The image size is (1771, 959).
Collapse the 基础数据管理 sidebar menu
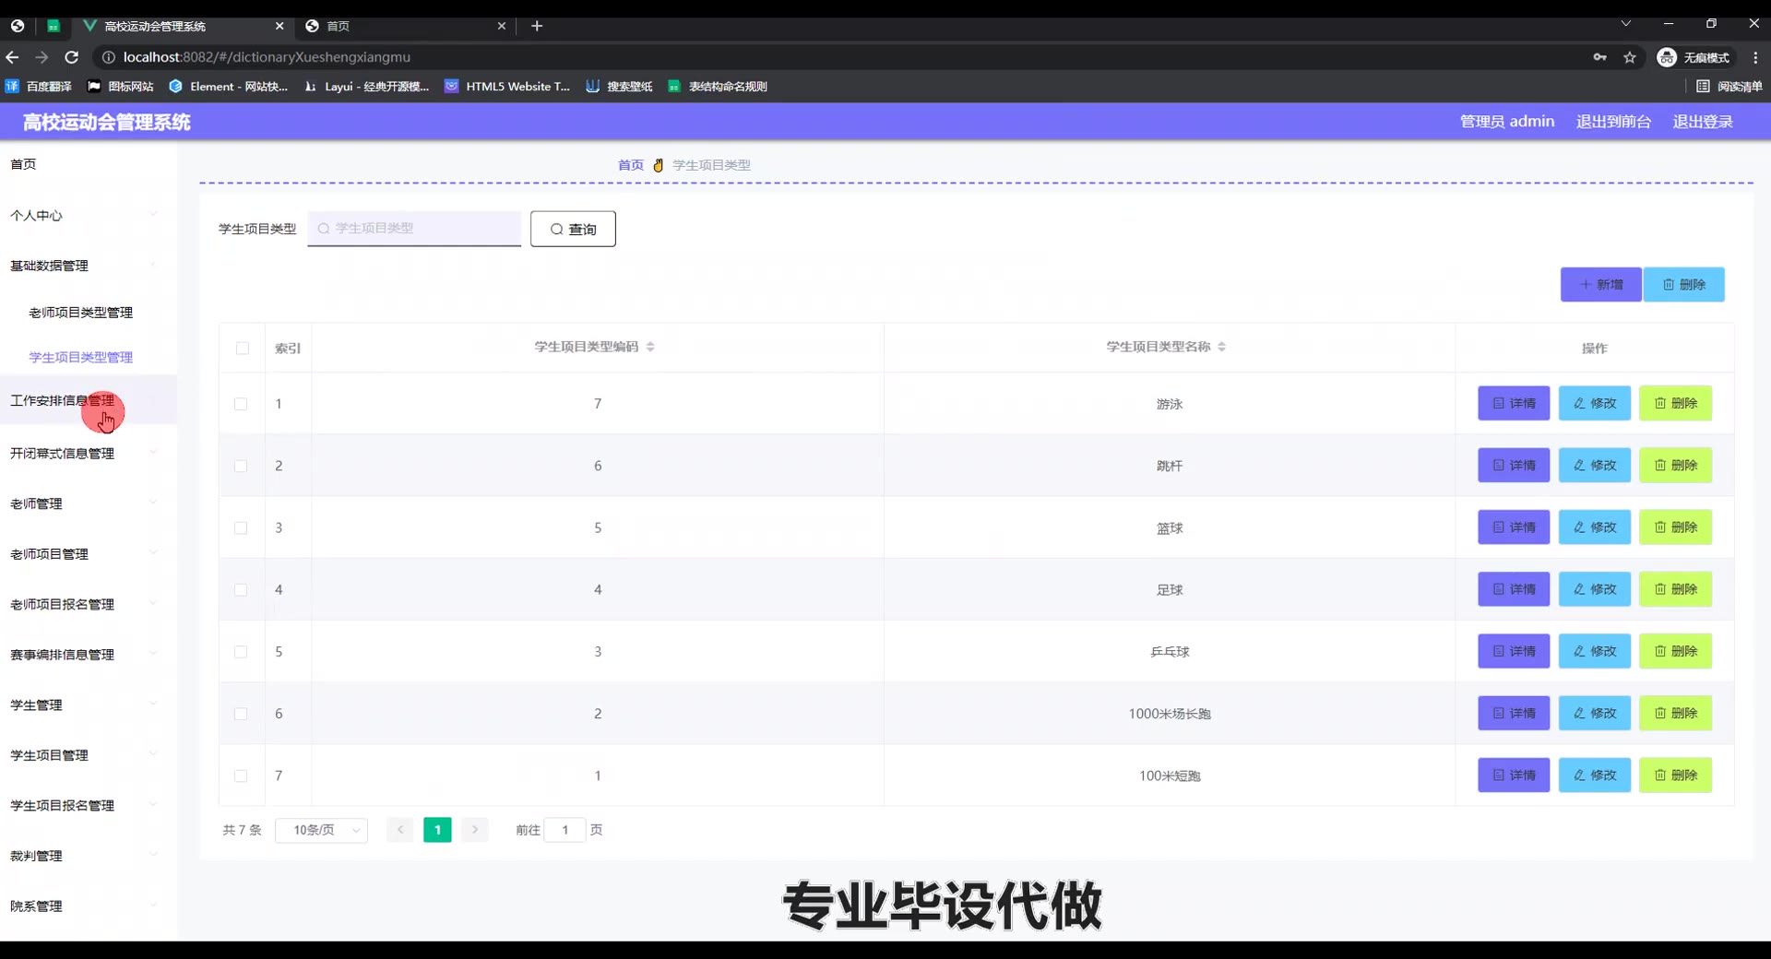89,266
